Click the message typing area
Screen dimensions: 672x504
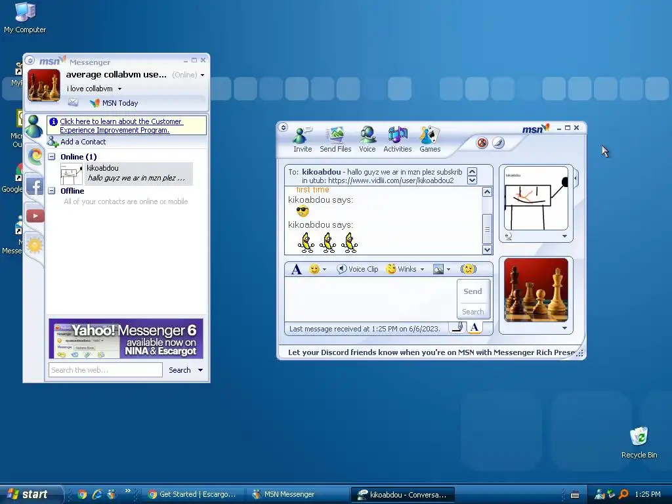(371, 299)
